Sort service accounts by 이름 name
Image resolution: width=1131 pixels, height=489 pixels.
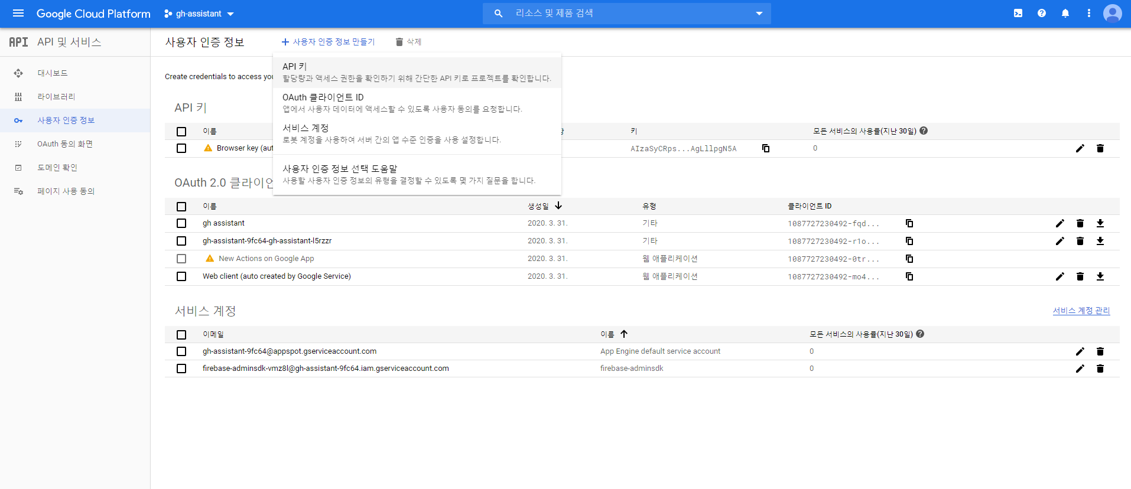click(614, 334)
